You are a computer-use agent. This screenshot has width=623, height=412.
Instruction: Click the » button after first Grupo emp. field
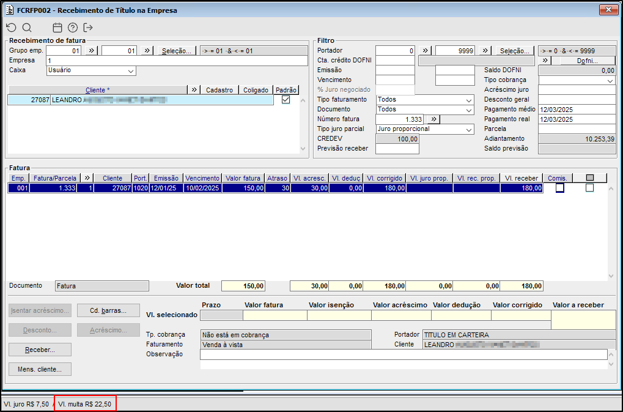coord(91,51)
